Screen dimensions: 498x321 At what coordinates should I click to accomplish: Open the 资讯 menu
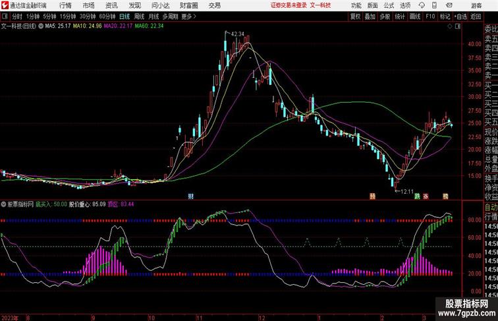tap(111, 5)
